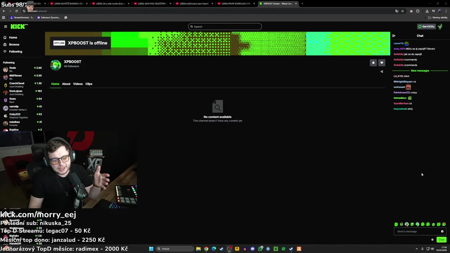This screenshot has width=450, height=253.
Task: Open Minecraft from taskbar
Action: click(276, 249)
